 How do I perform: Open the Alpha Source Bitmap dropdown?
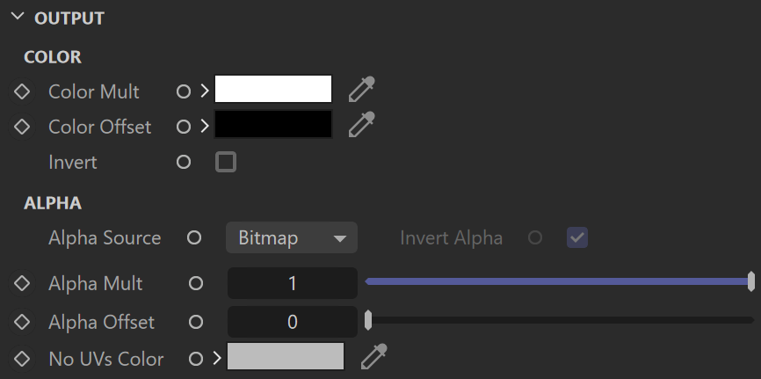tap(292, 237)
